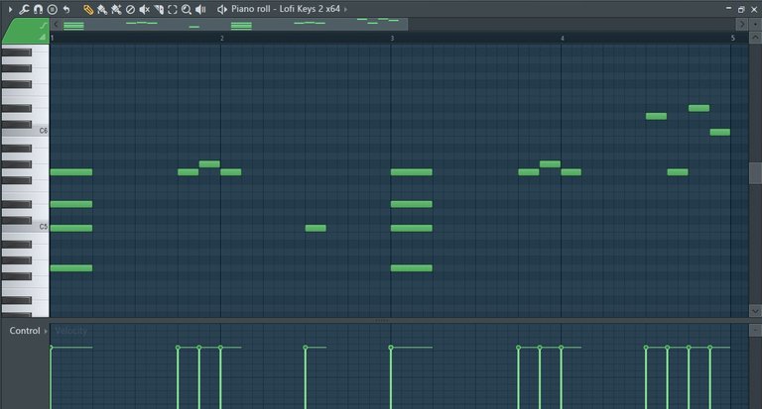762x409 pixels.
Task: Select the G4 note of bar 3 chord
Action: pyautogui.click(x=411, y=267)
